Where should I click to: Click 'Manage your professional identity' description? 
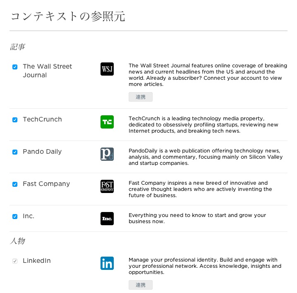tap(205, 266)
